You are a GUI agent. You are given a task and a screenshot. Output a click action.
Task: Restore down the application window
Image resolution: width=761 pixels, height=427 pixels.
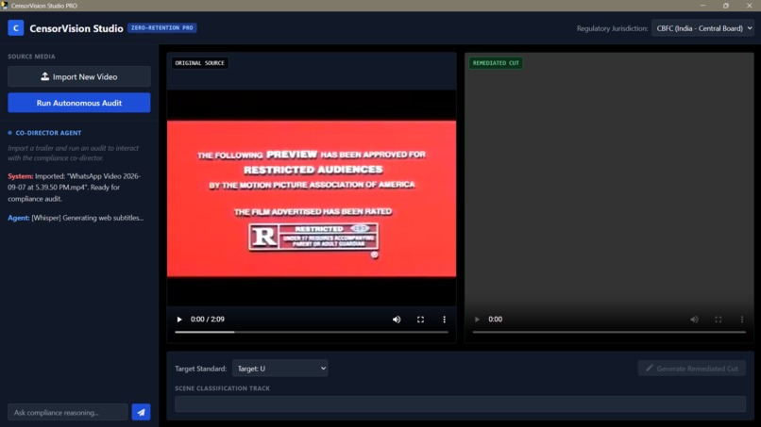tap(726, 6)
